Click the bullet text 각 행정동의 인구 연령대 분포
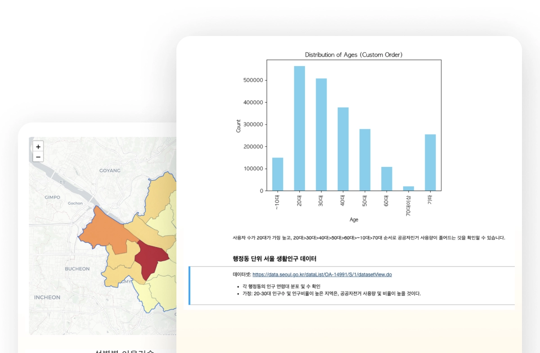Screen dimensions: 540x353 [x=281, y=286]
